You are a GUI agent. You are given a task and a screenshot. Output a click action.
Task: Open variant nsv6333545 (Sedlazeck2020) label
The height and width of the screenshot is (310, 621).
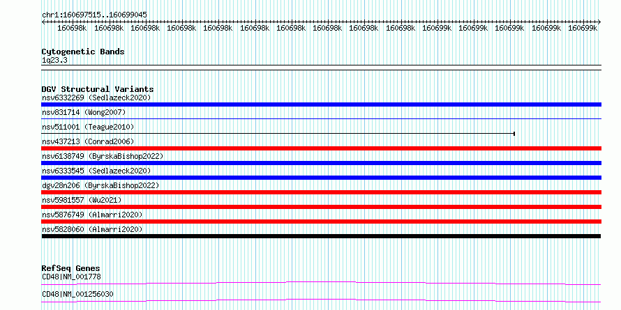[96, 171]
